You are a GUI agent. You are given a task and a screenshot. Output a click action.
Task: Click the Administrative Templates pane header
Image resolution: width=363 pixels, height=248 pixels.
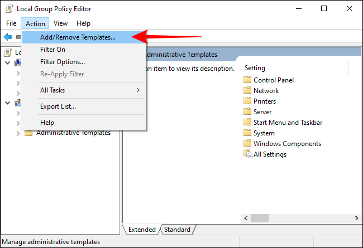(x=181, y=55)
